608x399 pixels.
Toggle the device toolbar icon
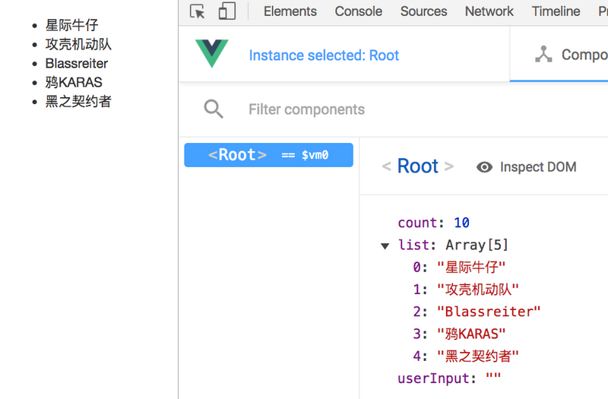(x=226, y=11)
